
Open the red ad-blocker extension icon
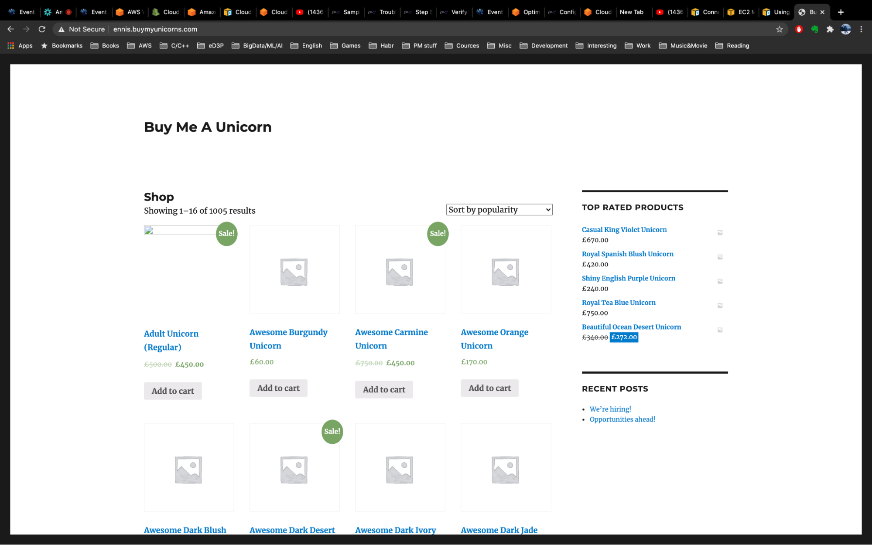coord(799,29)
